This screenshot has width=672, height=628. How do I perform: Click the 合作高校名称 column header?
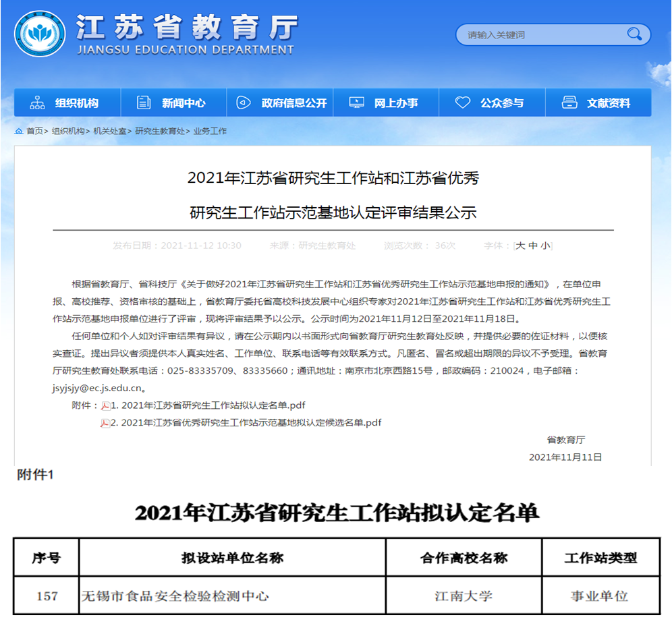pos(464,558)
